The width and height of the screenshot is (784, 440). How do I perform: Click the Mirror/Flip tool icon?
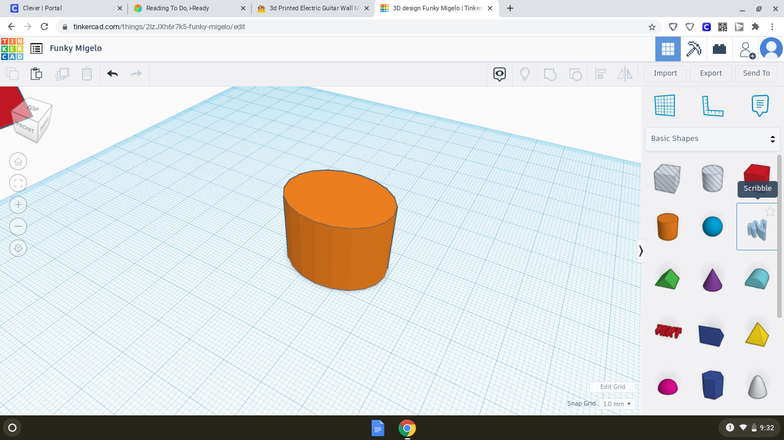tap(625, 74)
